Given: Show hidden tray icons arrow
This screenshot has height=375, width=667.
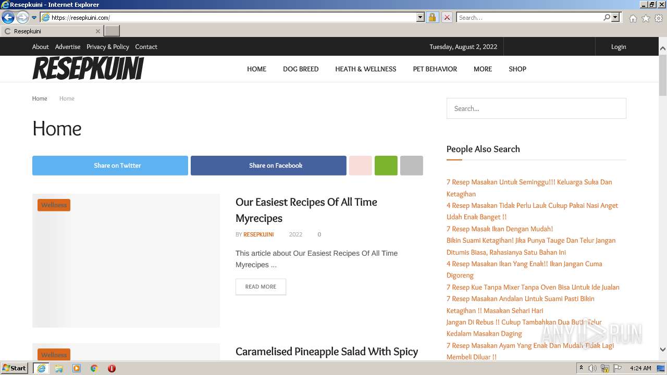Looking at the screenshot, I should [582, 368].
